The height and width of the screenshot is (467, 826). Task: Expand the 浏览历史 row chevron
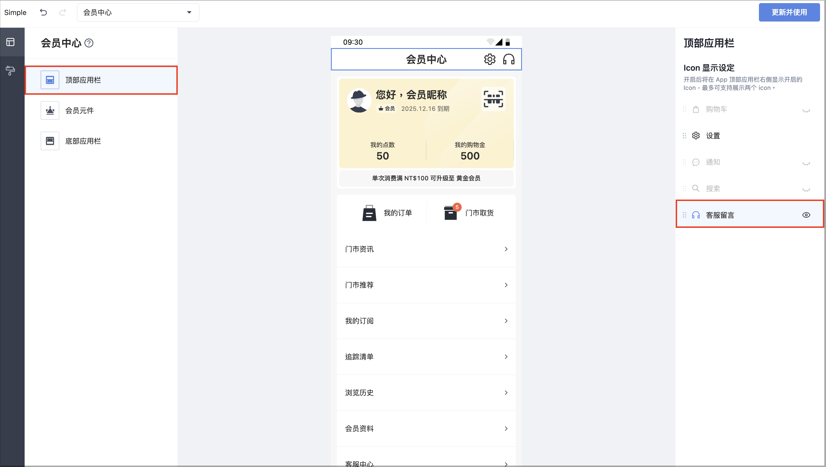506,393
